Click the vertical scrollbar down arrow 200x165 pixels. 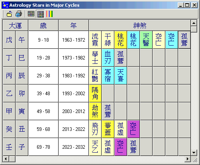[x=194, y=153]
